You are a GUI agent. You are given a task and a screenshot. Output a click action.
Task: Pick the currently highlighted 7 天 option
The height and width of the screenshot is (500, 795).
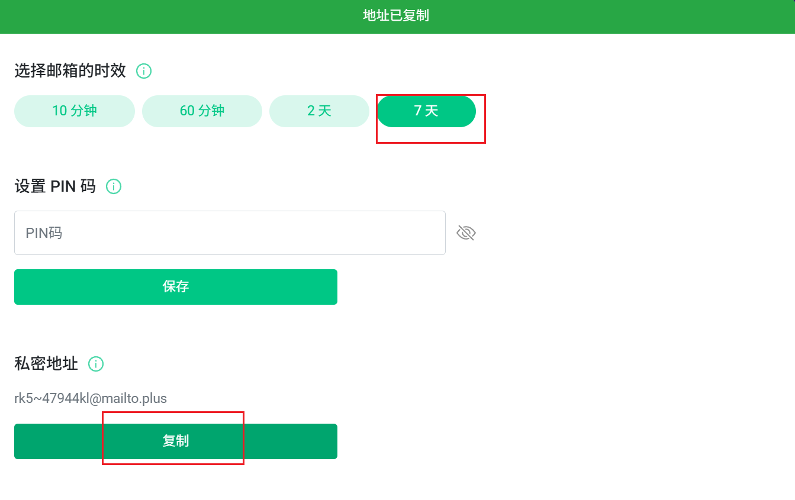pyautogui.click(x=426, y=111)
